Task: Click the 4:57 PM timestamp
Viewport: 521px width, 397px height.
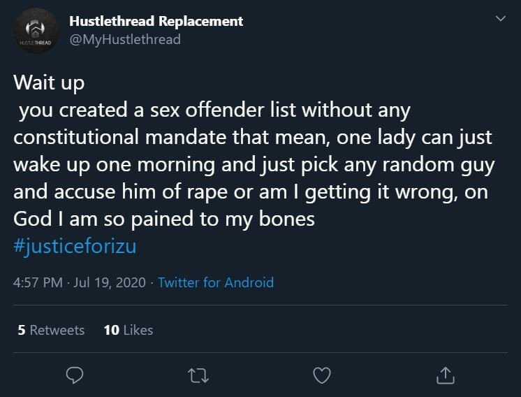Action: pyautogui.click(x=38, y=282)
